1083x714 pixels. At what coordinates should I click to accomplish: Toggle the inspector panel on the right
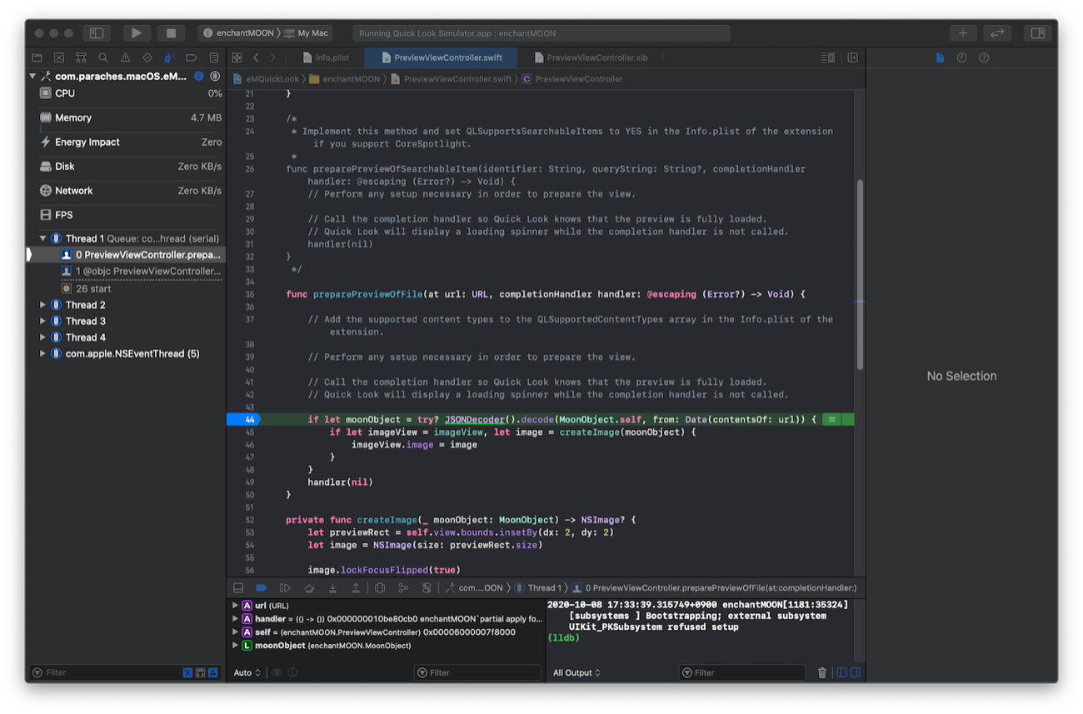pyautogui.click(x=1038, y=33)
